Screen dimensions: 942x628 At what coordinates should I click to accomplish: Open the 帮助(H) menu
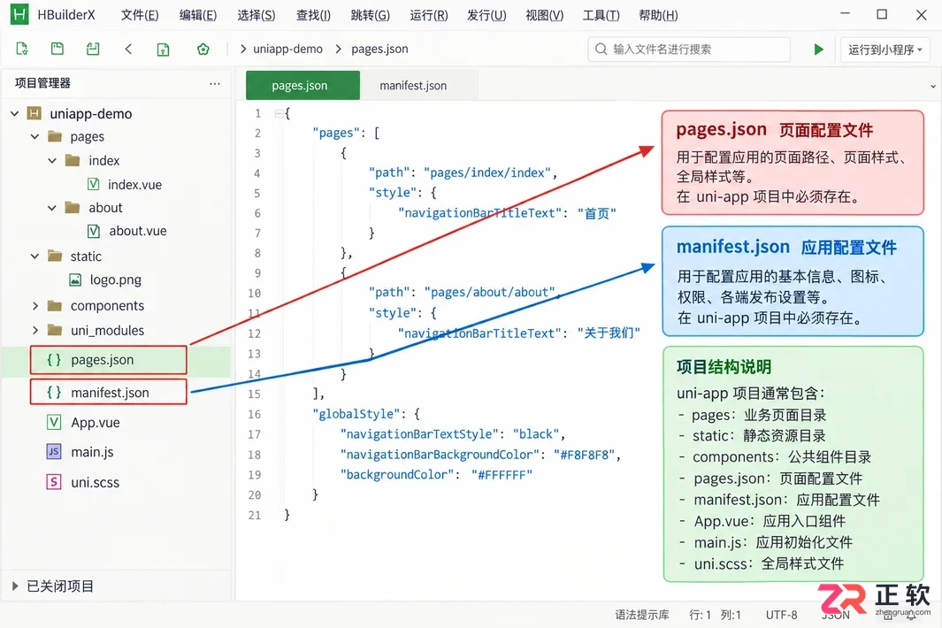[x=658, y=15]
